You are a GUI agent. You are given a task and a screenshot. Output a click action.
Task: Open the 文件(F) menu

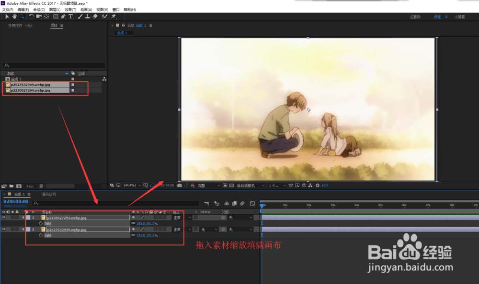point(8,10)
